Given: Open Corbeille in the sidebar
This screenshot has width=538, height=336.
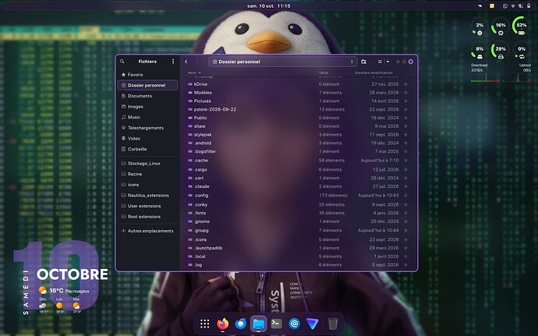Looking at the screenshot, I should [148, 149].
